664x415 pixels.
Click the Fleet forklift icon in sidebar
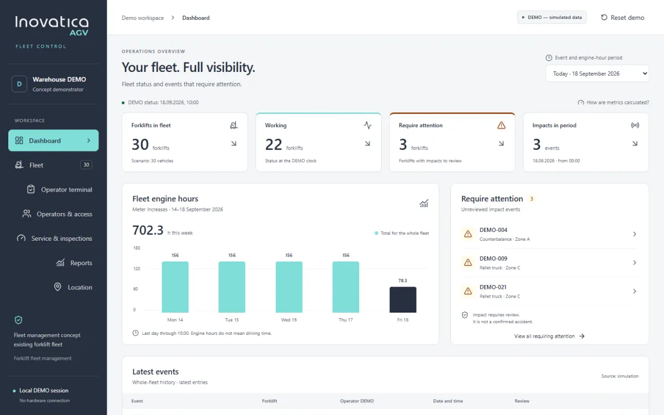[x=19, y=165]
